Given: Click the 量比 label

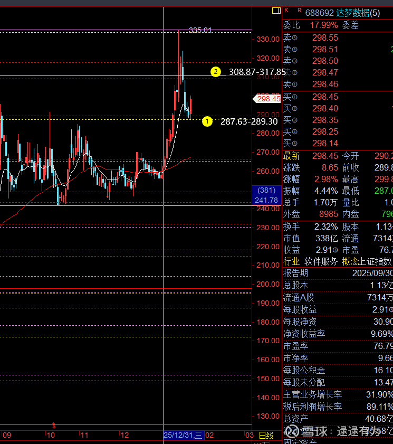Looking at the screenshot, I should click(351, 202).
